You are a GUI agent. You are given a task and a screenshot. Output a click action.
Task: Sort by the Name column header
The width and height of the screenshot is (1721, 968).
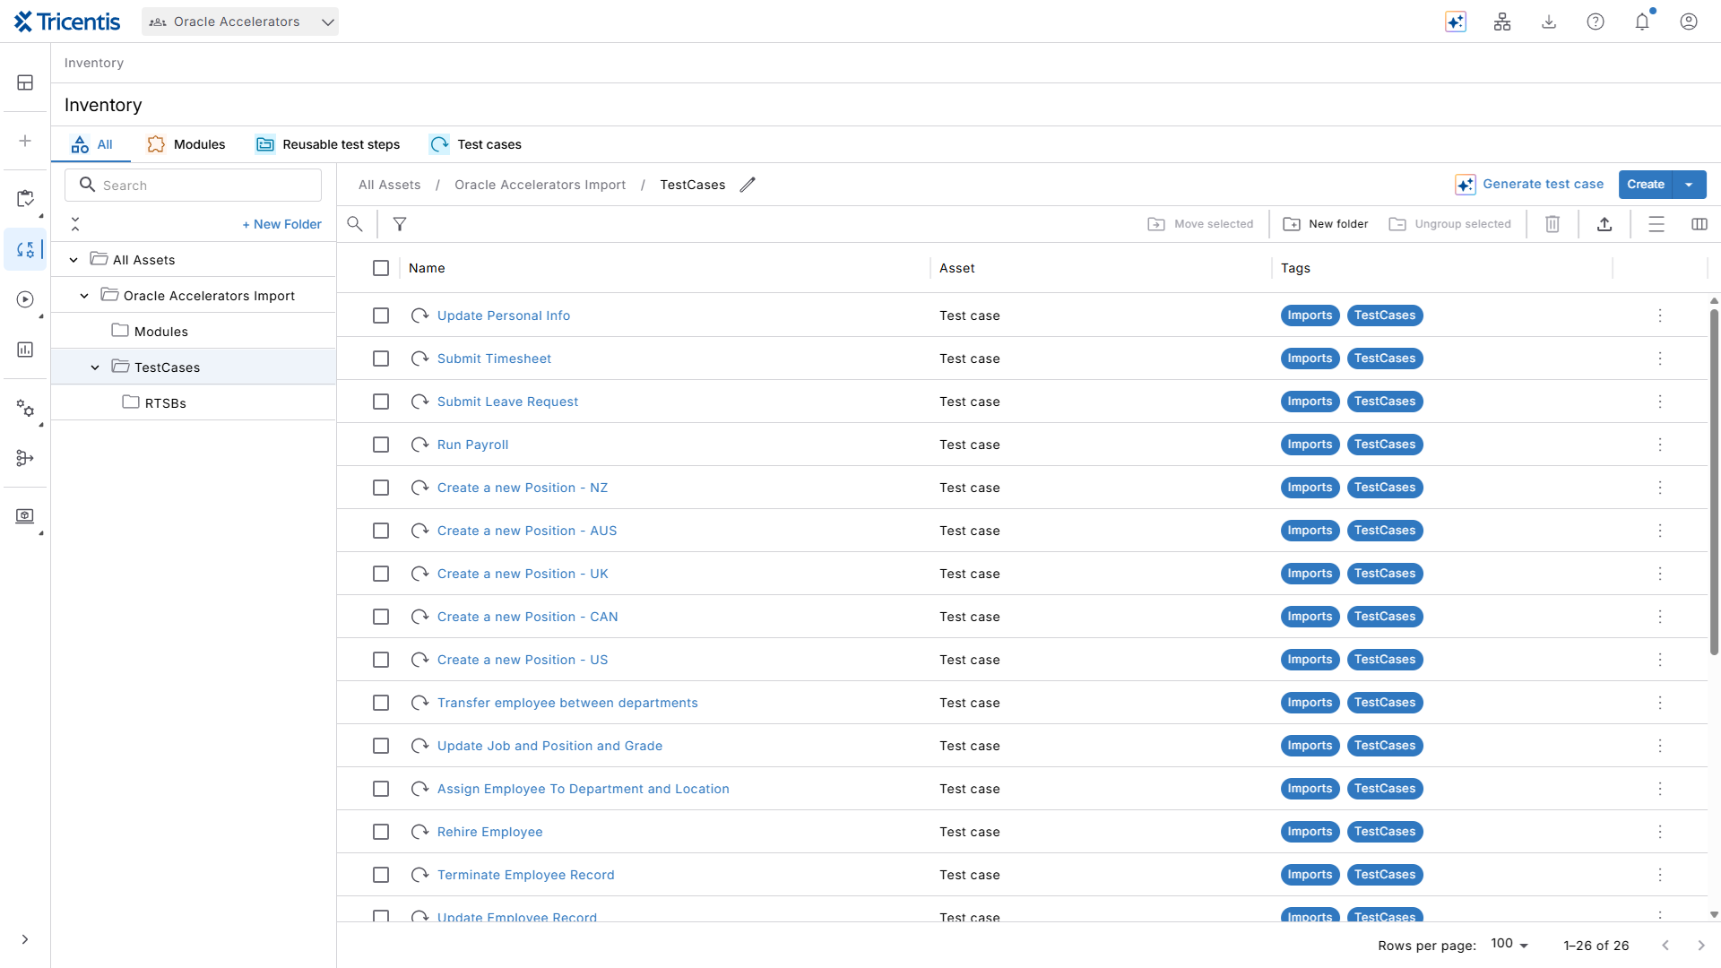(x=427, y=268)
